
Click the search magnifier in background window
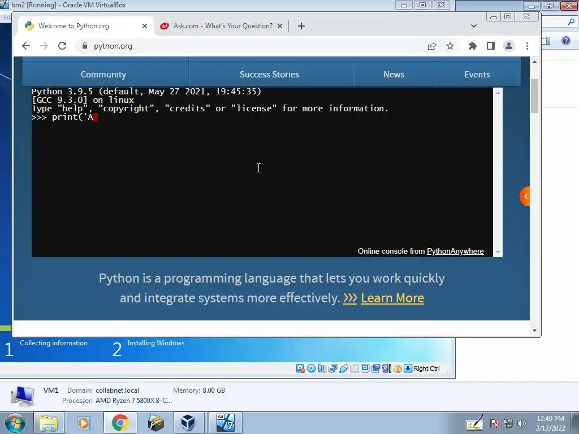click(571, 21)
